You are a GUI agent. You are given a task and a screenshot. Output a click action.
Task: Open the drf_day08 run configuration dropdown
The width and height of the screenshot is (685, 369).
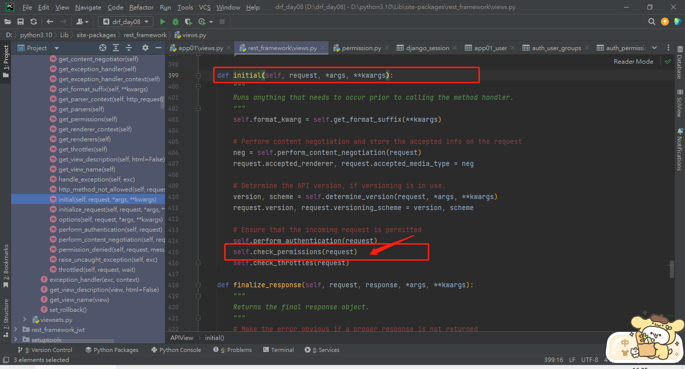coord(126,22)
